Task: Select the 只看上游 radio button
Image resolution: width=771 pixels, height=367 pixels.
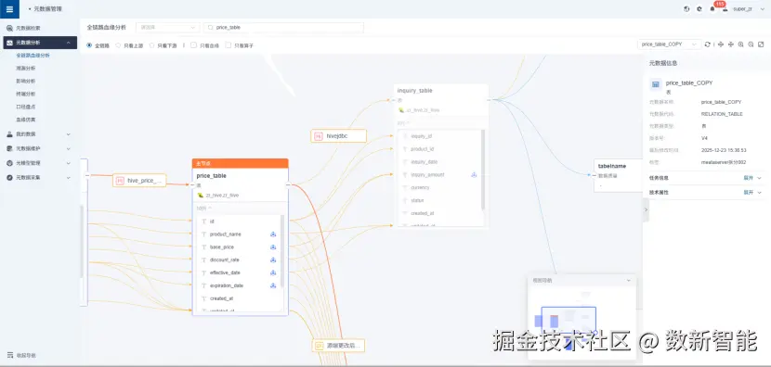Action: point(118,45)
